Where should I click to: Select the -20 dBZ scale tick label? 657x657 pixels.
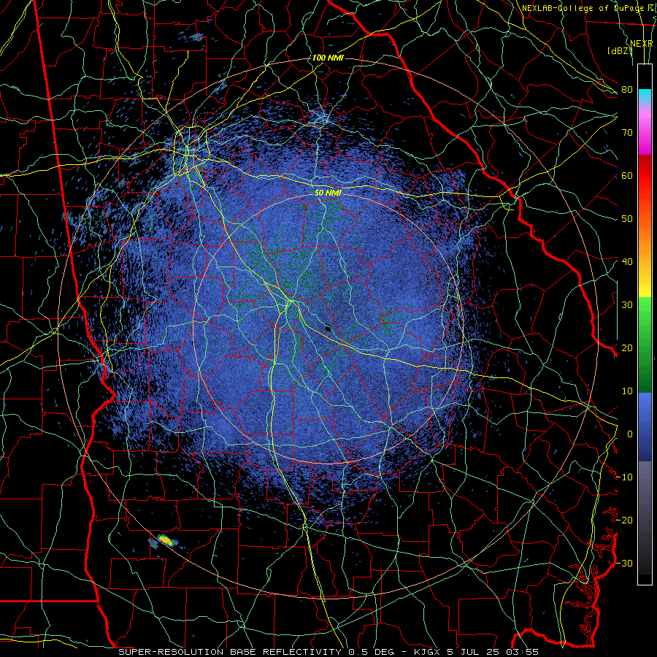625,520
